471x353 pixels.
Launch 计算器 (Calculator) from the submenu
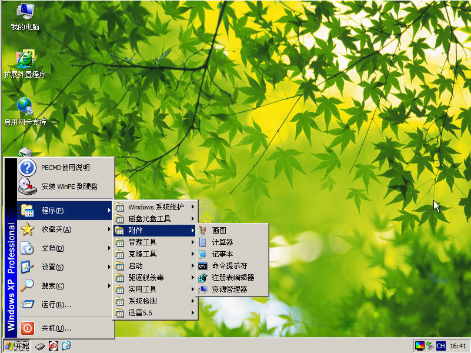click(222, 242)
